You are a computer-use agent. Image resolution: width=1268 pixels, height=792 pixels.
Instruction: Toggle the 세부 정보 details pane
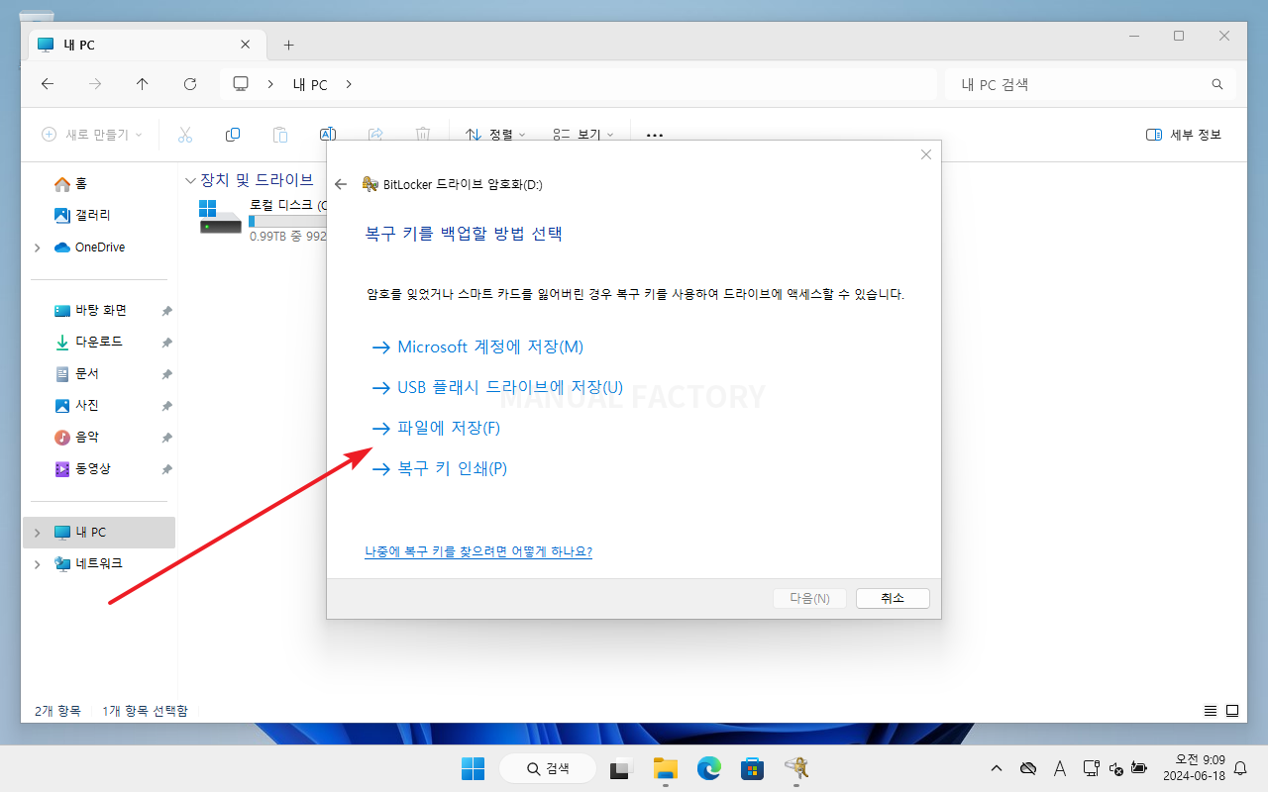click(1184, 135)
